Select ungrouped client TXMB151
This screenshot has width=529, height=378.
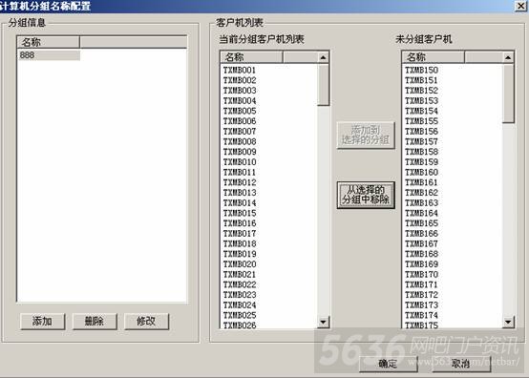click(421, 80)
